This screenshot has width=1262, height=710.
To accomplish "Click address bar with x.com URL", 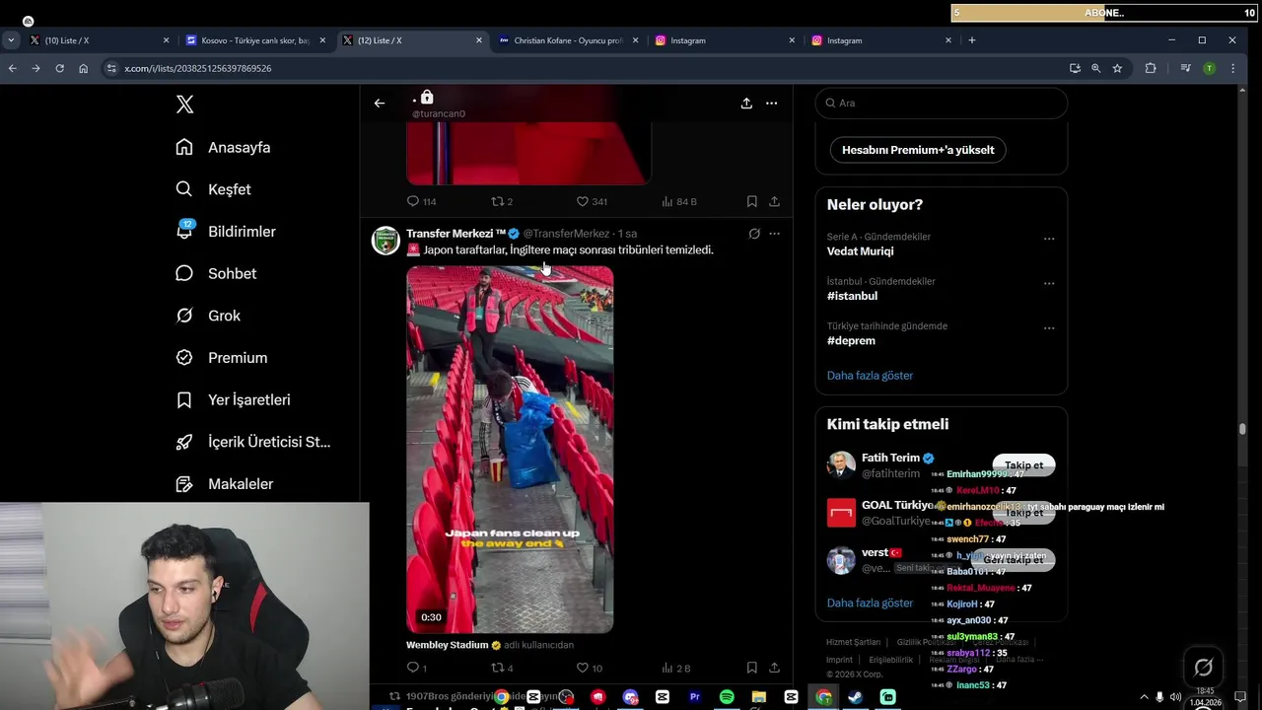I will [582, 68].
